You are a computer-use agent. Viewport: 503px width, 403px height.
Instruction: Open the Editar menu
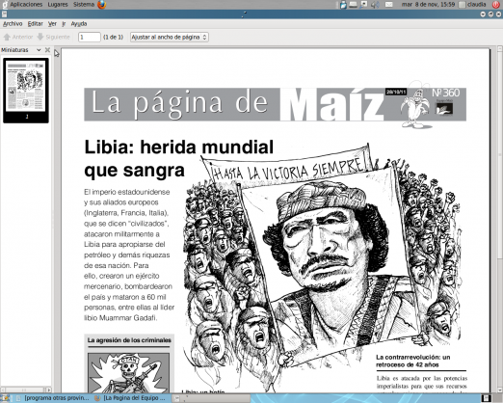tap(35, 24)
